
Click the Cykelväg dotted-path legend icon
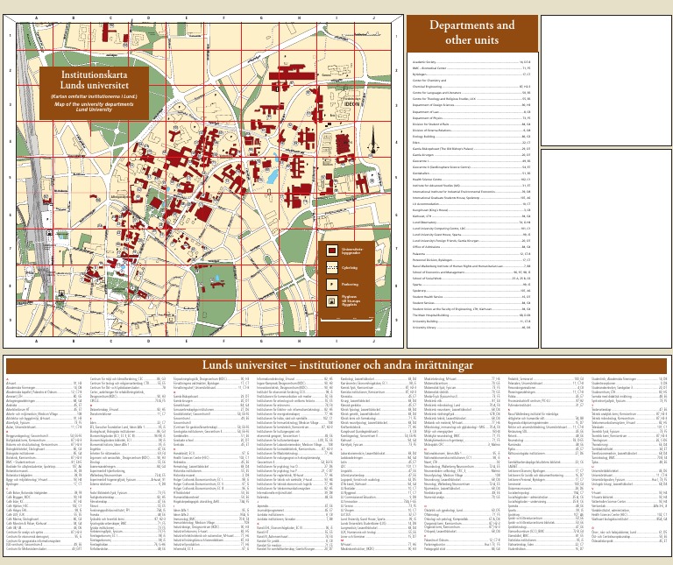pyautogui.click(x=331, y=267)
